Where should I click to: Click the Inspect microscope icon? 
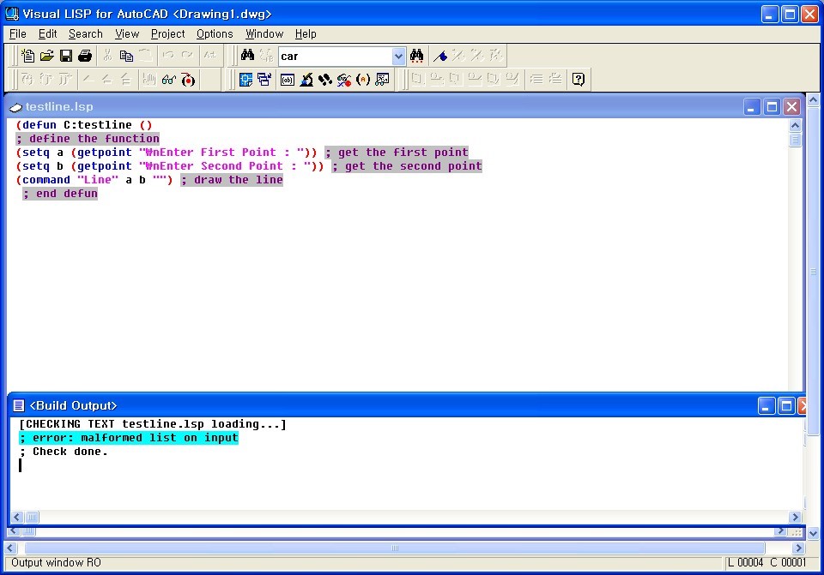pyautogui.click(x=306, y=79)
